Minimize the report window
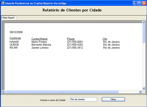This screenshot has width=147, height=107. [x=135, y=3]
